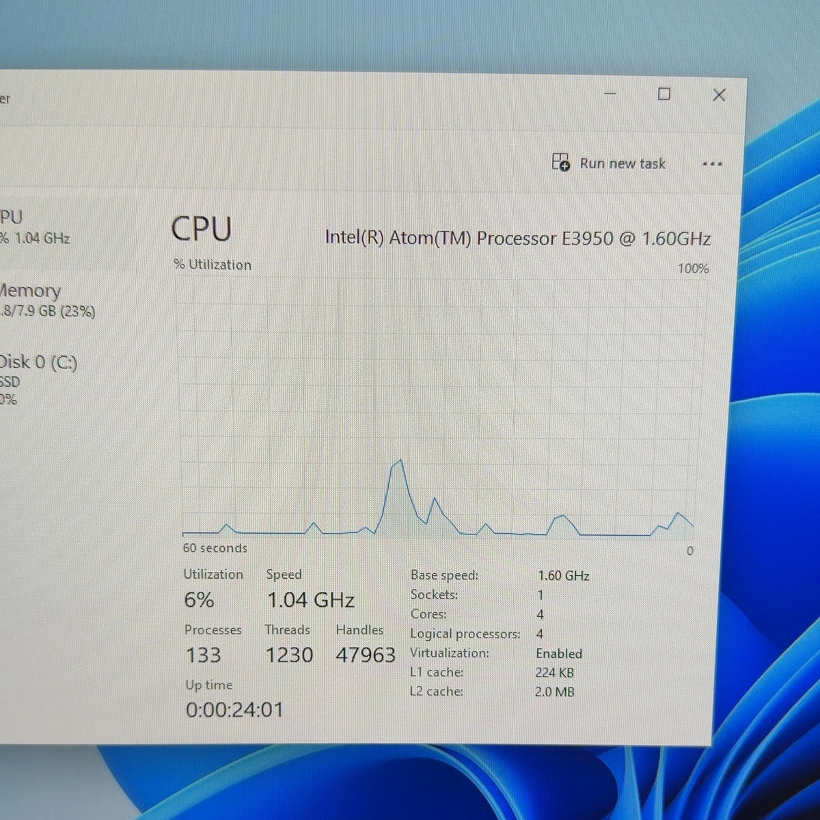Click the Up time value 0:00:24:01
Viewport: 820px width, 820px height.
234,710
